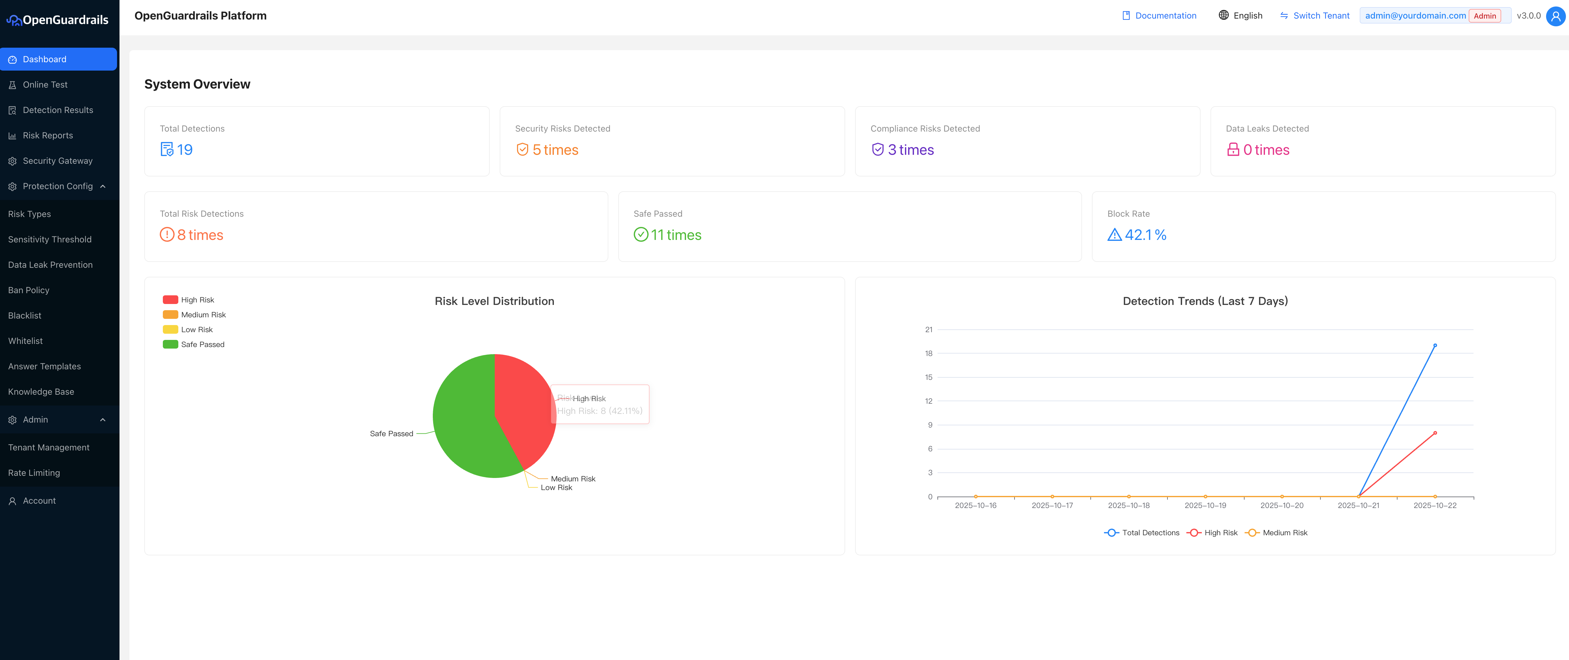Image resolution: width=1569 pixels, height=660 pixels.
Task: Select Tenant Management from the sidebar
Action: coord(48,447)
